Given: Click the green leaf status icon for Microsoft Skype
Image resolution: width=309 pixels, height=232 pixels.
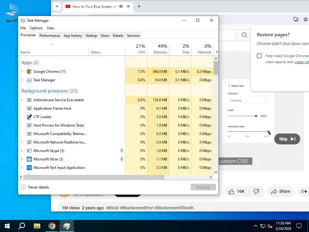Looking at the screenshot, I should coord(122,151).
